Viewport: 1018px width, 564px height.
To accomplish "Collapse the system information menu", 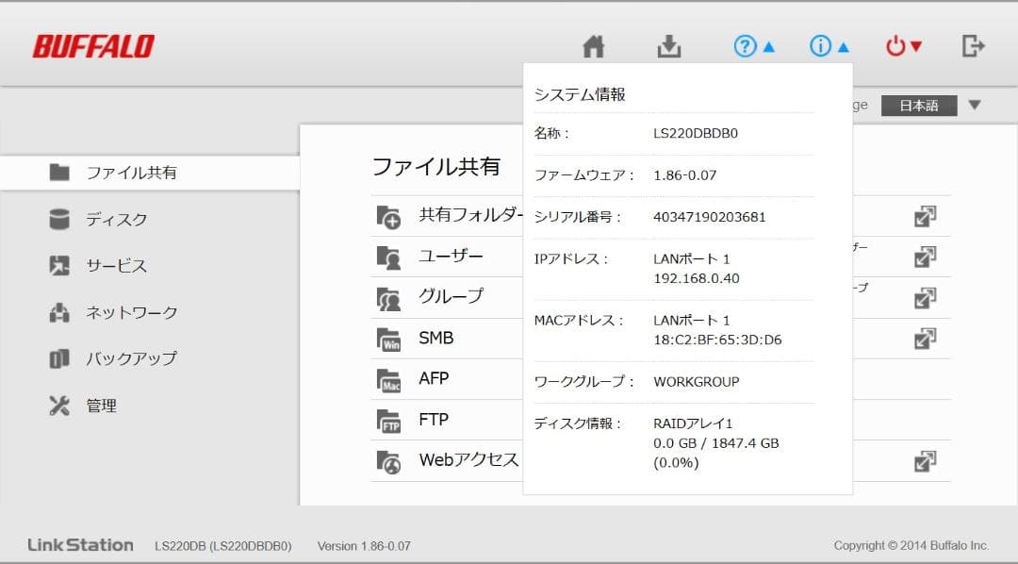I will [829, 46].
